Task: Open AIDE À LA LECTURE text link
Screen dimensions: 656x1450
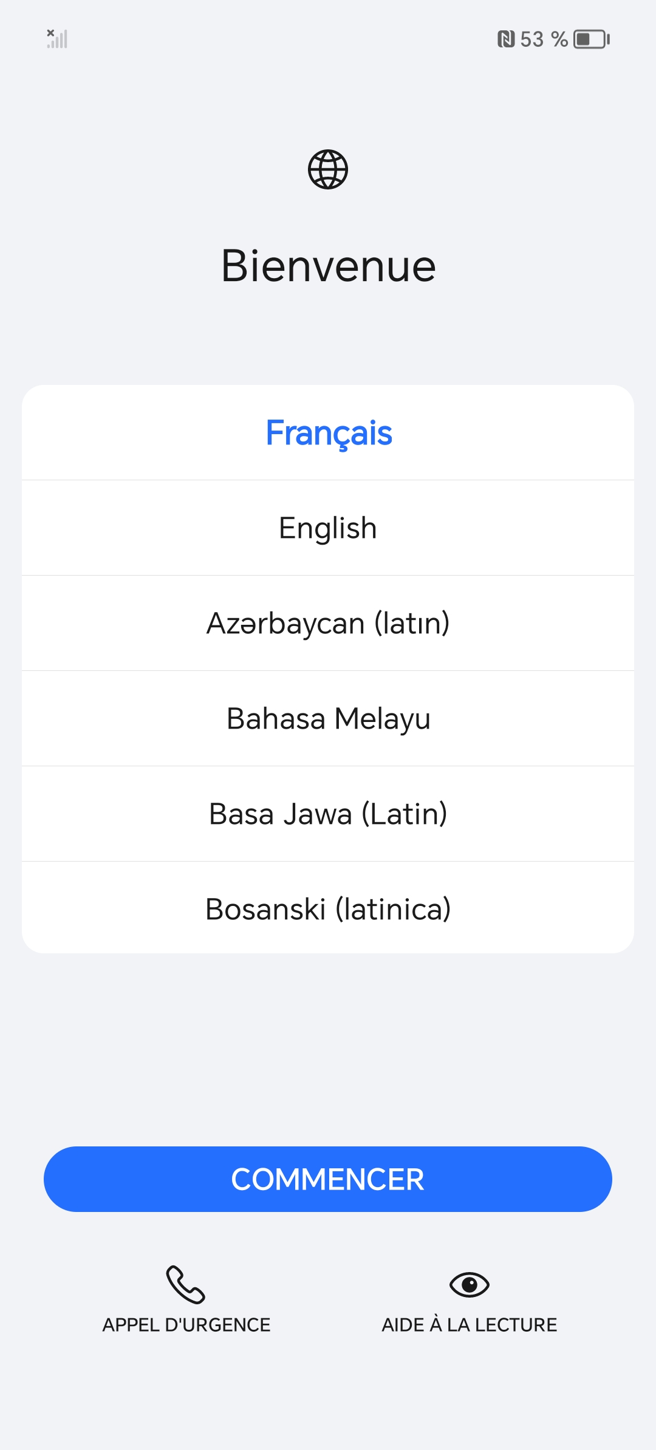Action: tap(469, 1324)
